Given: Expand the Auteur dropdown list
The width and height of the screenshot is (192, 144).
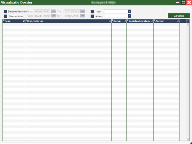Looking at the screenshot, I should pos(129,16).
